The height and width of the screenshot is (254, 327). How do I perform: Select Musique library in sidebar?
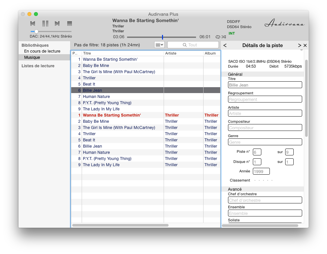[x=44, y=57]
